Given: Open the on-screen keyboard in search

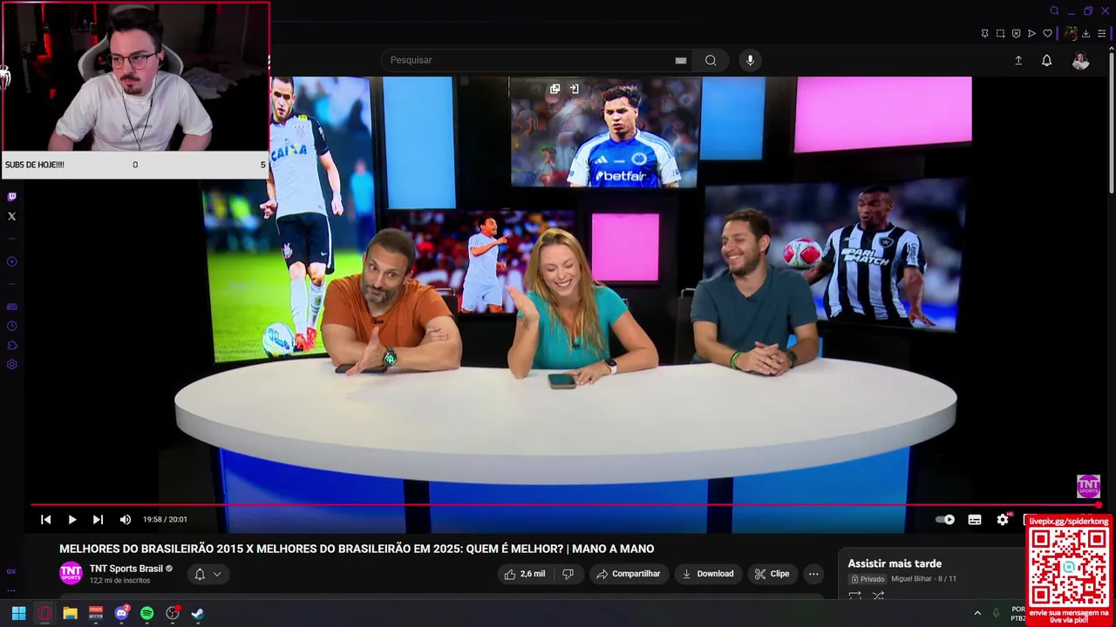Looking at the screenshot, I should point(681,60).
